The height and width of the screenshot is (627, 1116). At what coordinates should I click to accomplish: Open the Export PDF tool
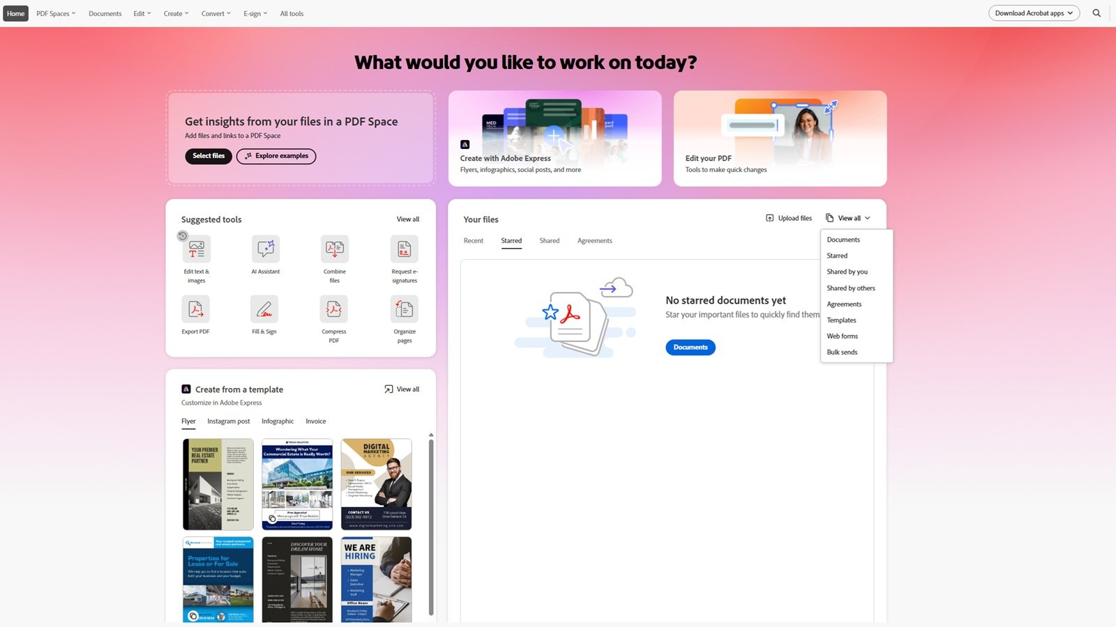[195, 309]
